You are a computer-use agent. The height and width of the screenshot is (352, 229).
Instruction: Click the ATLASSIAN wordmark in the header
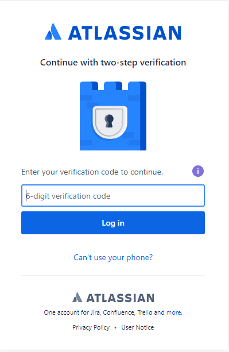click(x=125, y=33)
